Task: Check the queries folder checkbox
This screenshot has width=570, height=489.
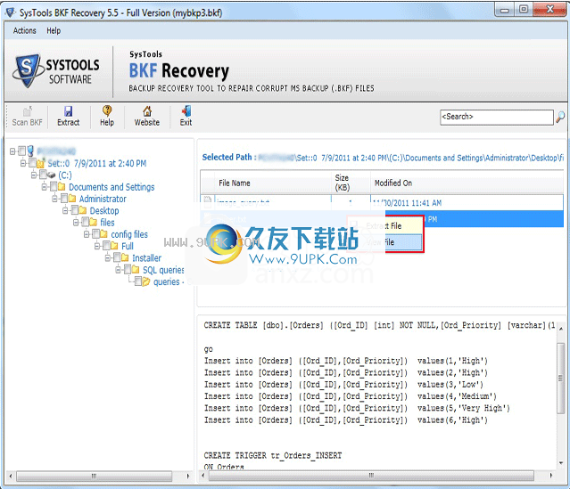Action: coord(137,281)
